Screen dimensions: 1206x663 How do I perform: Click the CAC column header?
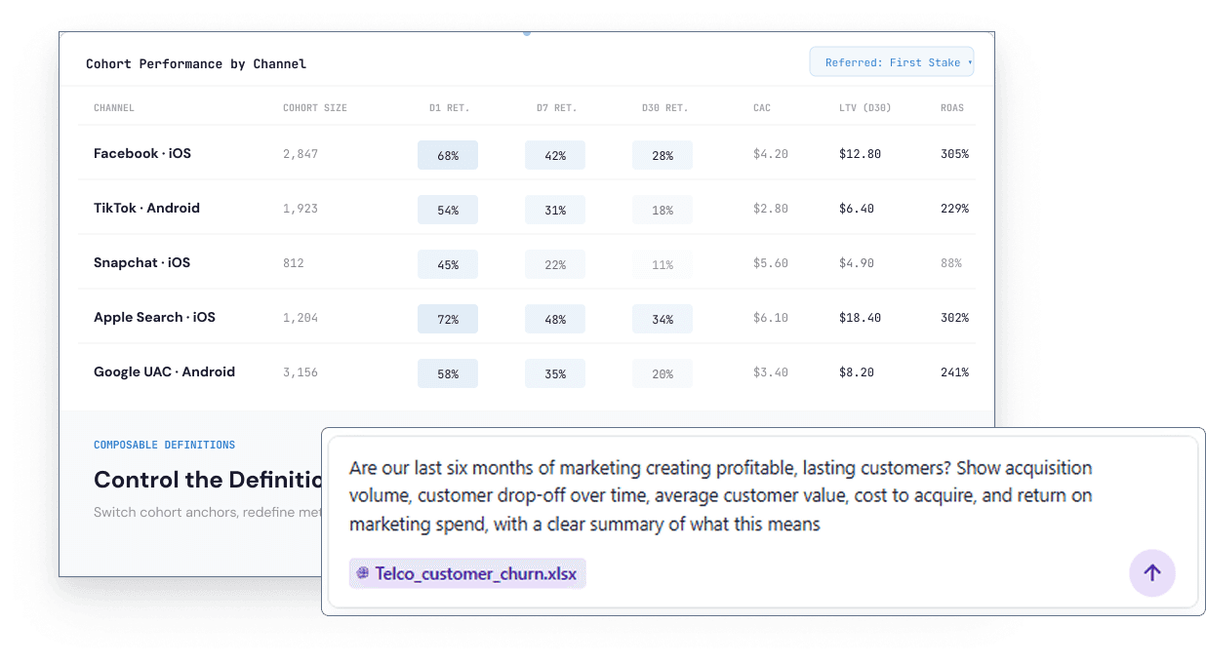[x=762, y=108]
